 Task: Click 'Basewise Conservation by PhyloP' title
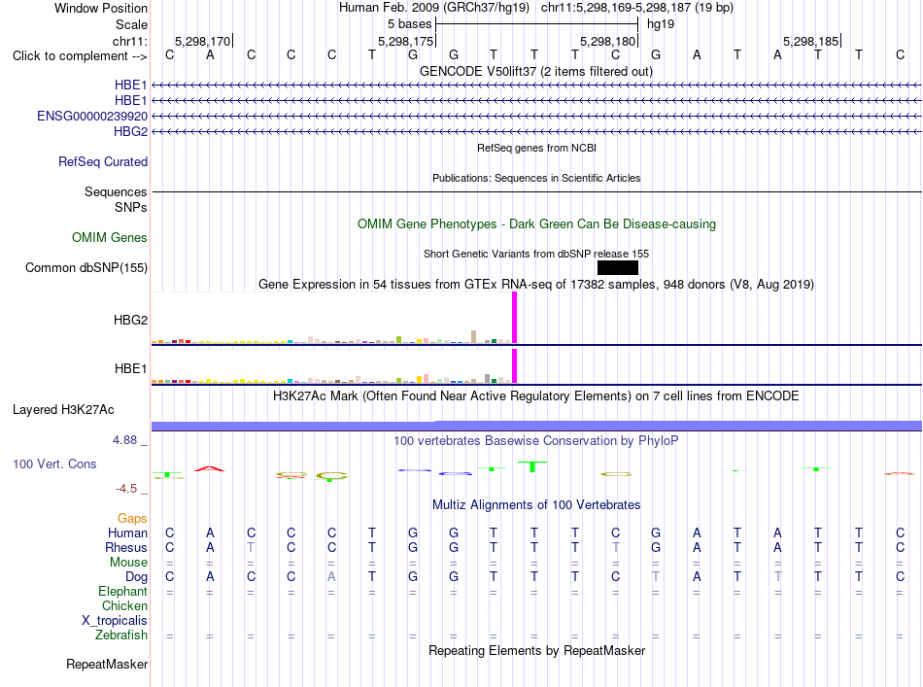(536, 440)
